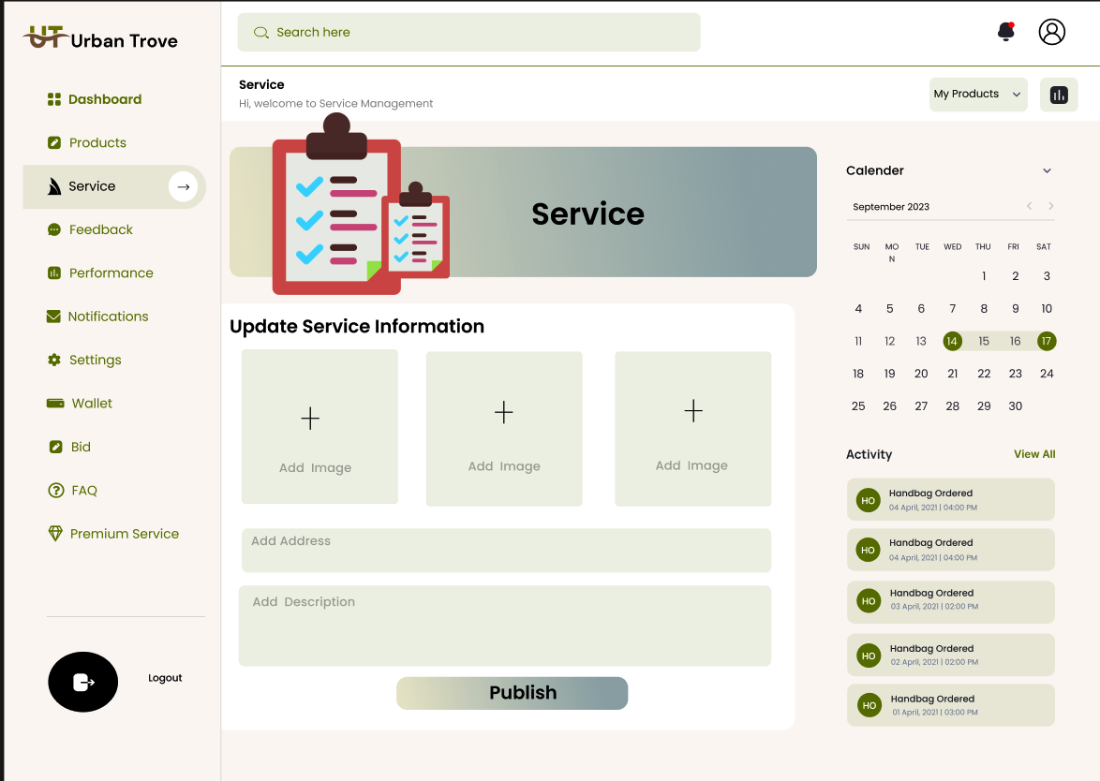Open the notification bell
This screenshot has height=781, width=1100.
click(x=1006, y=32)
